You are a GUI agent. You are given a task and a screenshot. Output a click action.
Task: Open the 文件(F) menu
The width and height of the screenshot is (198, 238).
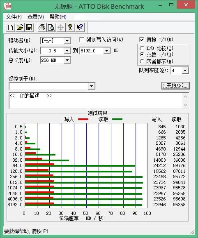(14, 17)
